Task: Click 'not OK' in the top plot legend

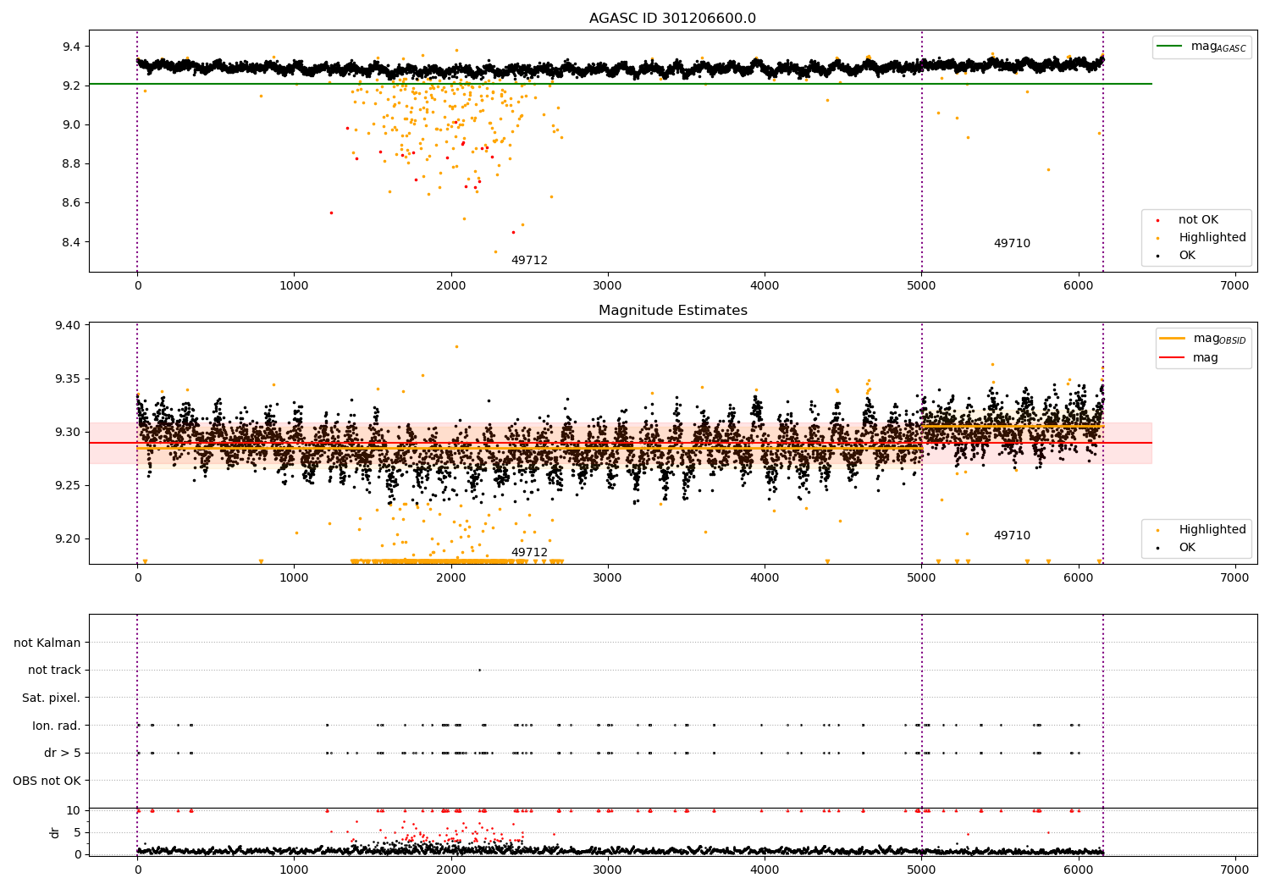Action: point(1198,220)
